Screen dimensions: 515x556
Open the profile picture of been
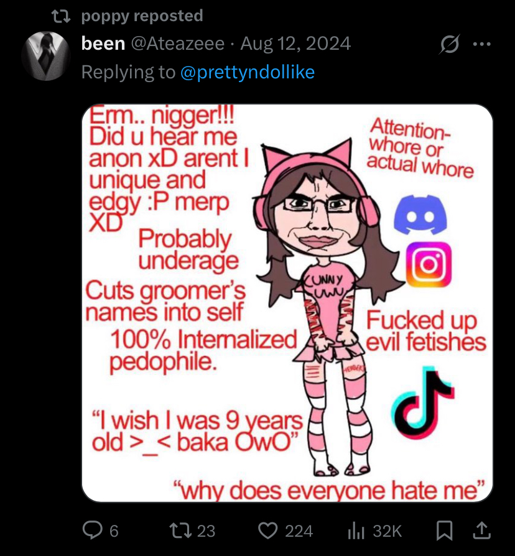click(x=46, y=56)
